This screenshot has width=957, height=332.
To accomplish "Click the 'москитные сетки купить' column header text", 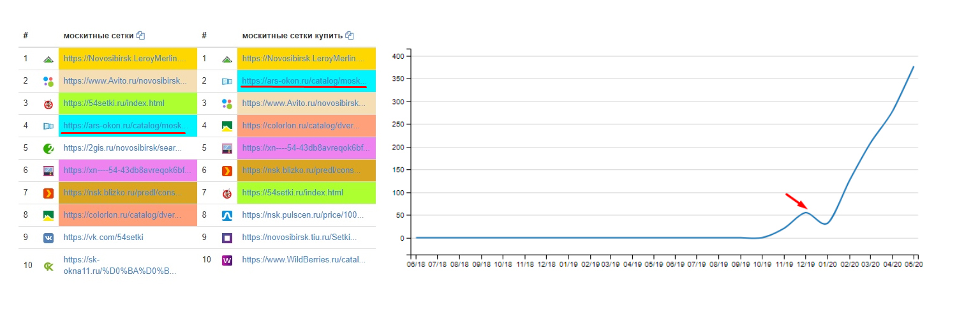I will coord(292,36).
